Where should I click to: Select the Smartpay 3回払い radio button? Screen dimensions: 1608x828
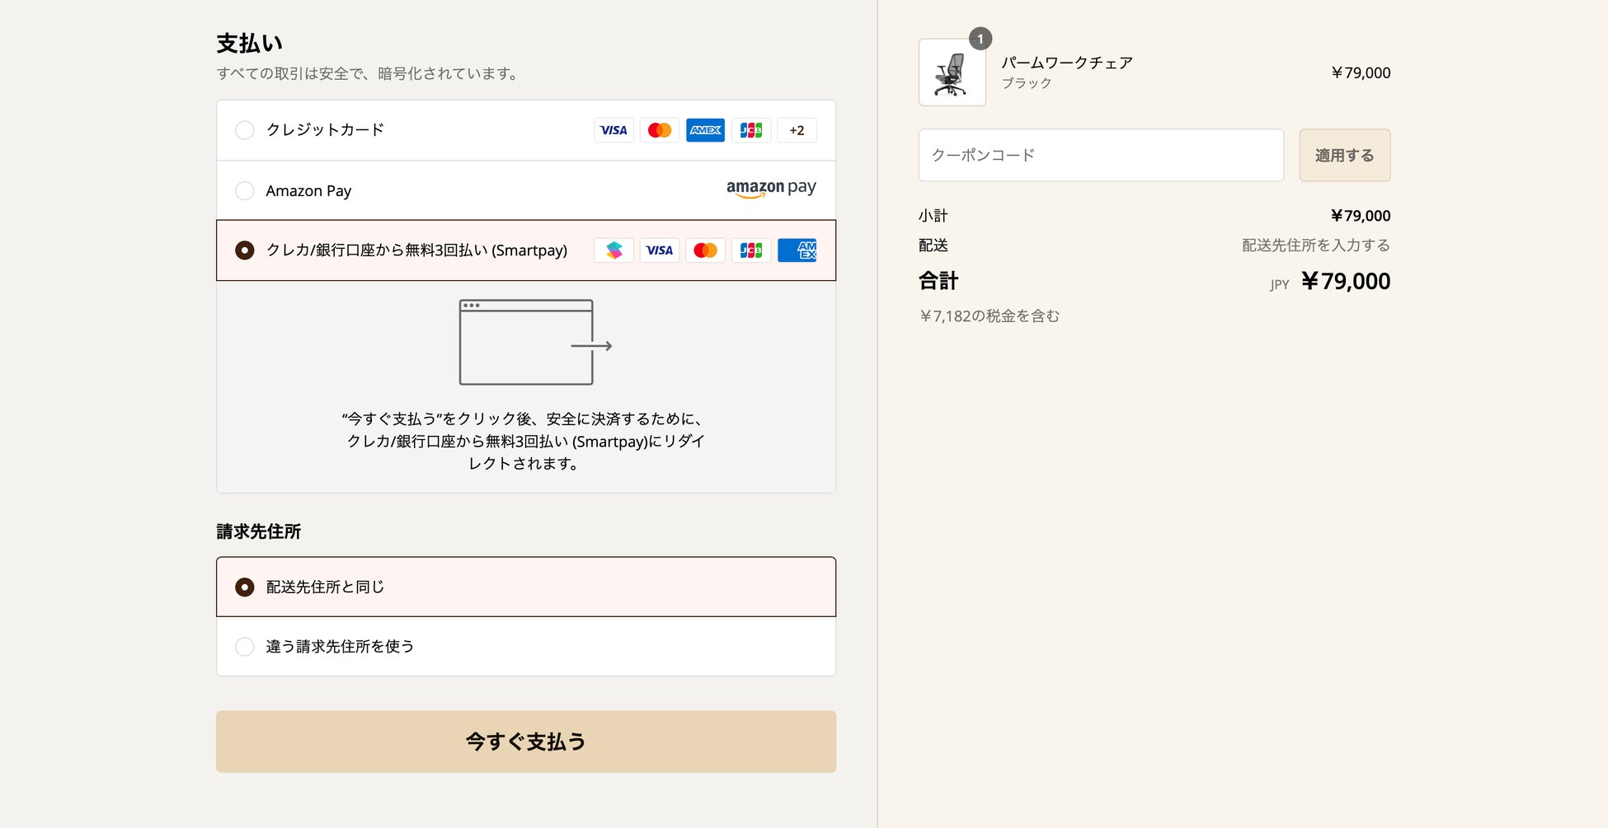(x=245, y=250)
